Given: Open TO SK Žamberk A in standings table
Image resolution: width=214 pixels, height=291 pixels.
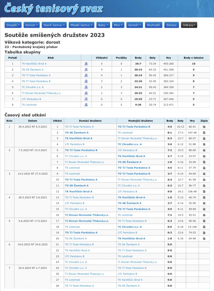Looking at the screenshot, I should (x=32, y=69).
